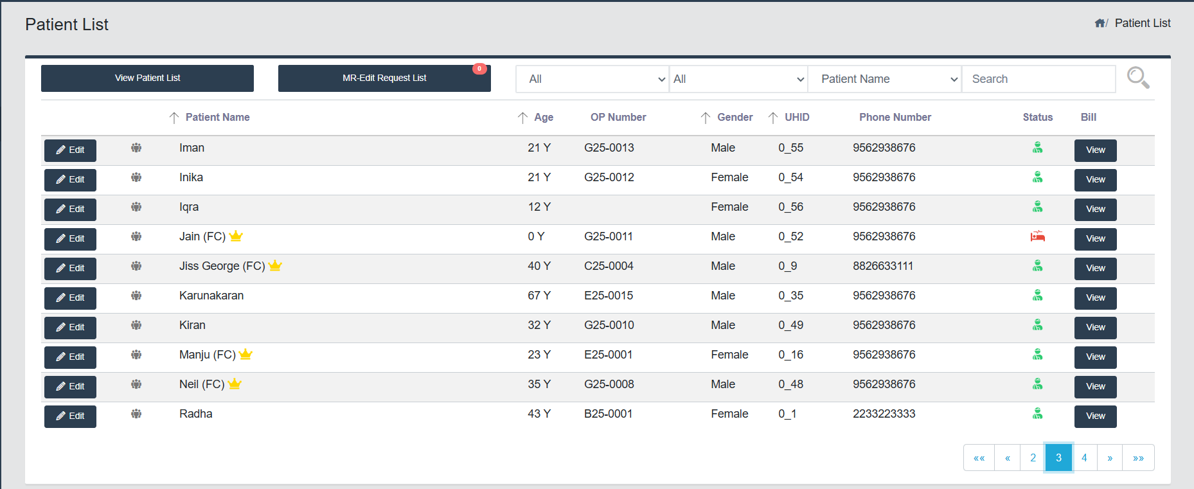The height and width of the screenshot is (489, 1194).
Task: Click the Search text field
Action: 1038,79
